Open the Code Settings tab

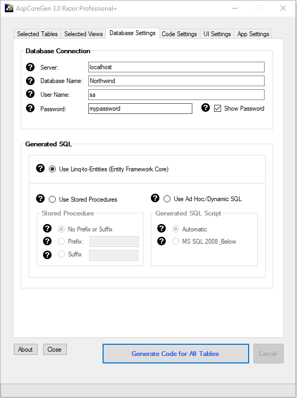tap(179, 34)
